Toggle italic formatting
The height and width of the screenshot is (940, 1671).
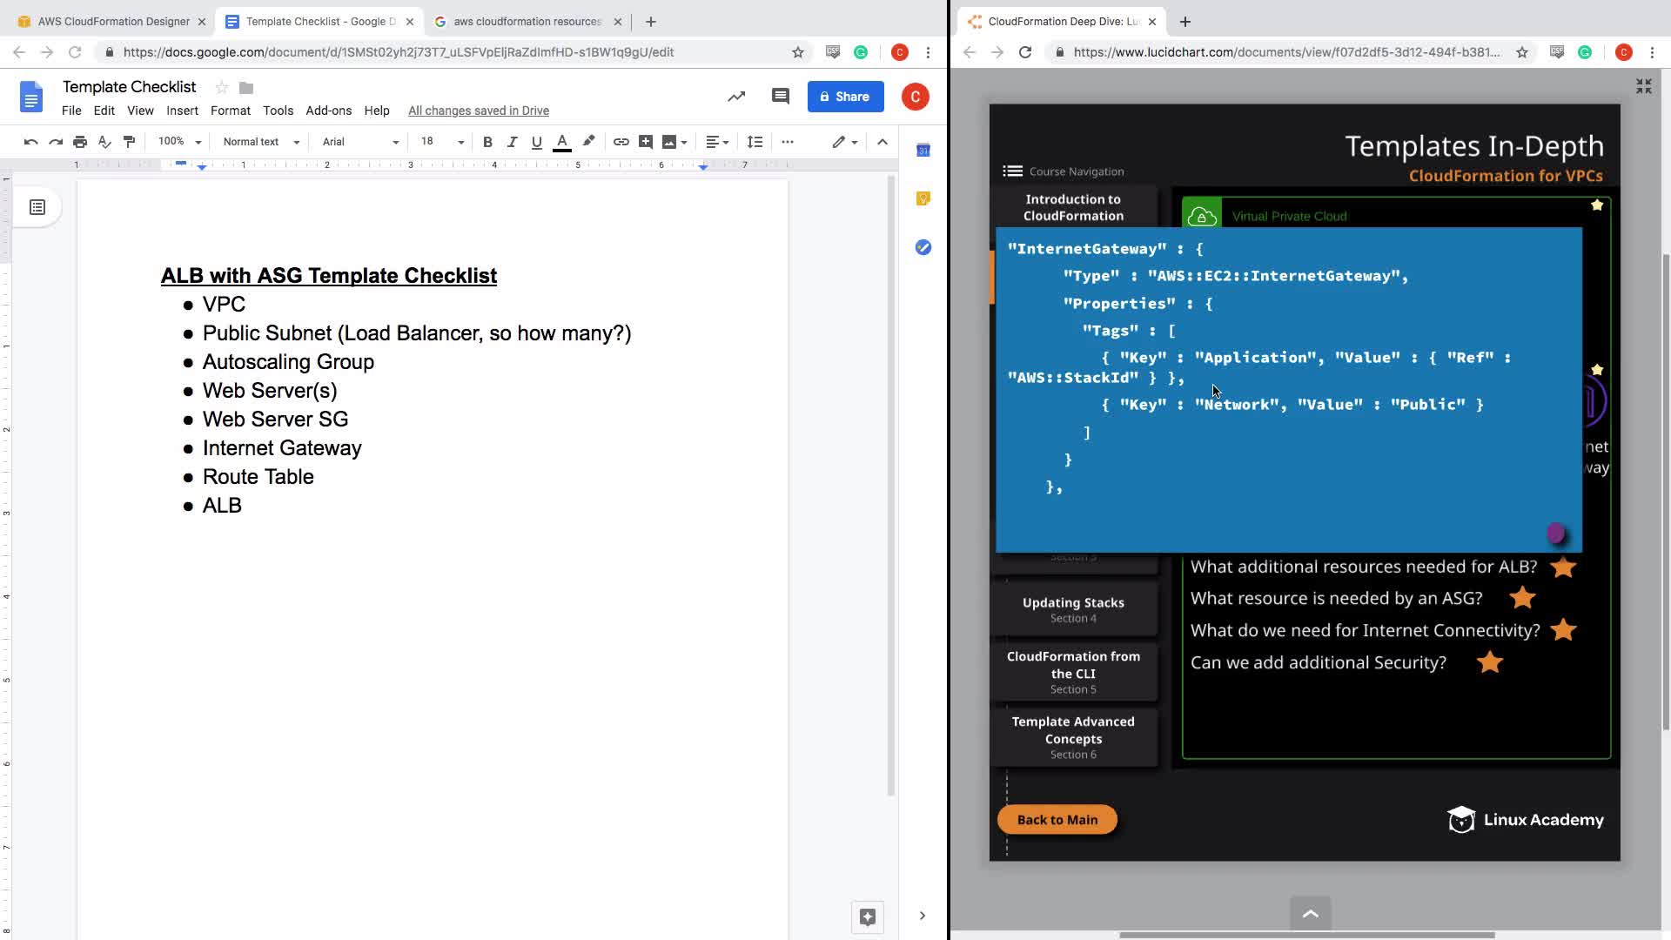tap(512, 142)
